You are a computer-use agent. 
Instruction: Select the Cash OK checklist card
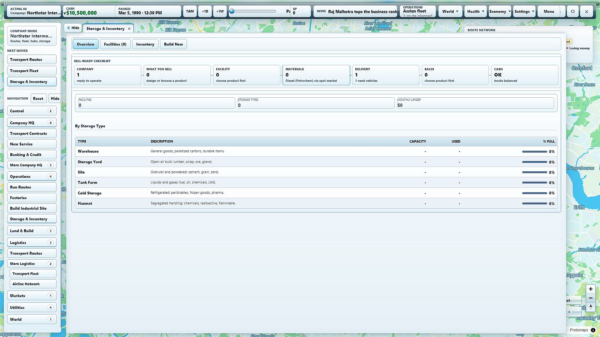pos(525,75)
